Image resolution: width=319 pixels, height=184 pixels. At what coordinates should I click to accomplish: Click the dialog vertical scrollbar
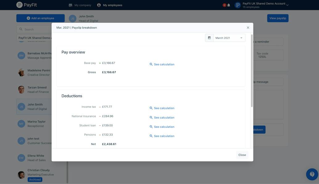tap(252, 71)
